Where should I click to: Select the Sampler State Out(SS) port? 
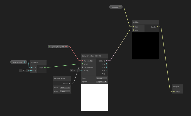pos(70,83)
